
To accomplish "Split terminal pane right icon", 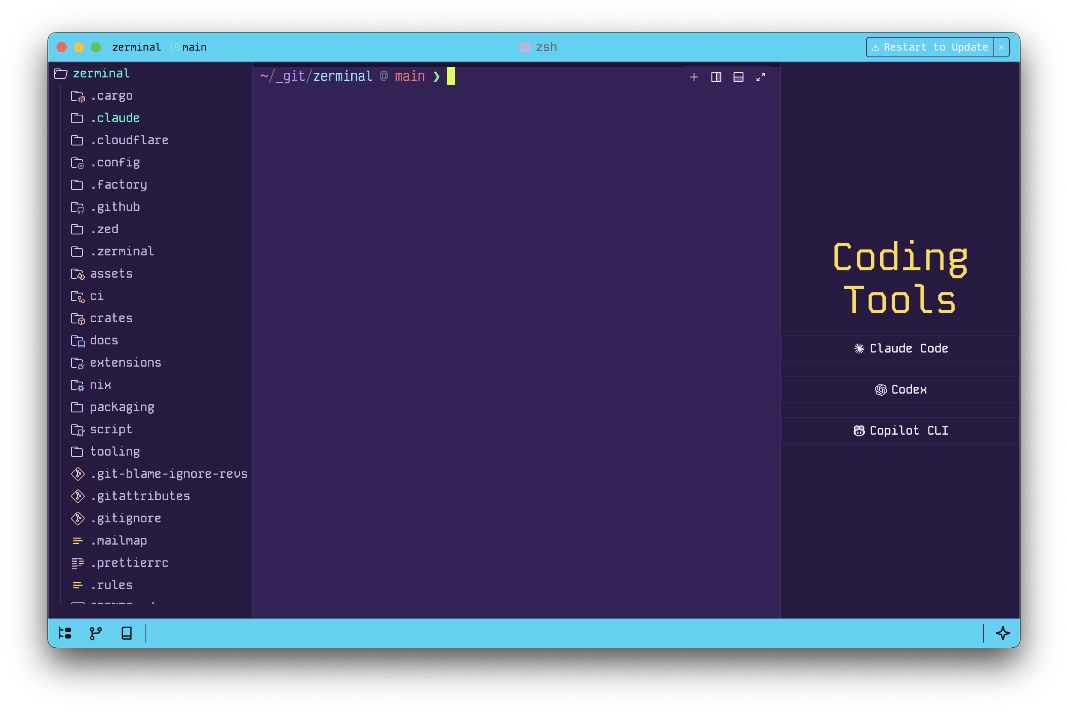I will tap(715, 77).
